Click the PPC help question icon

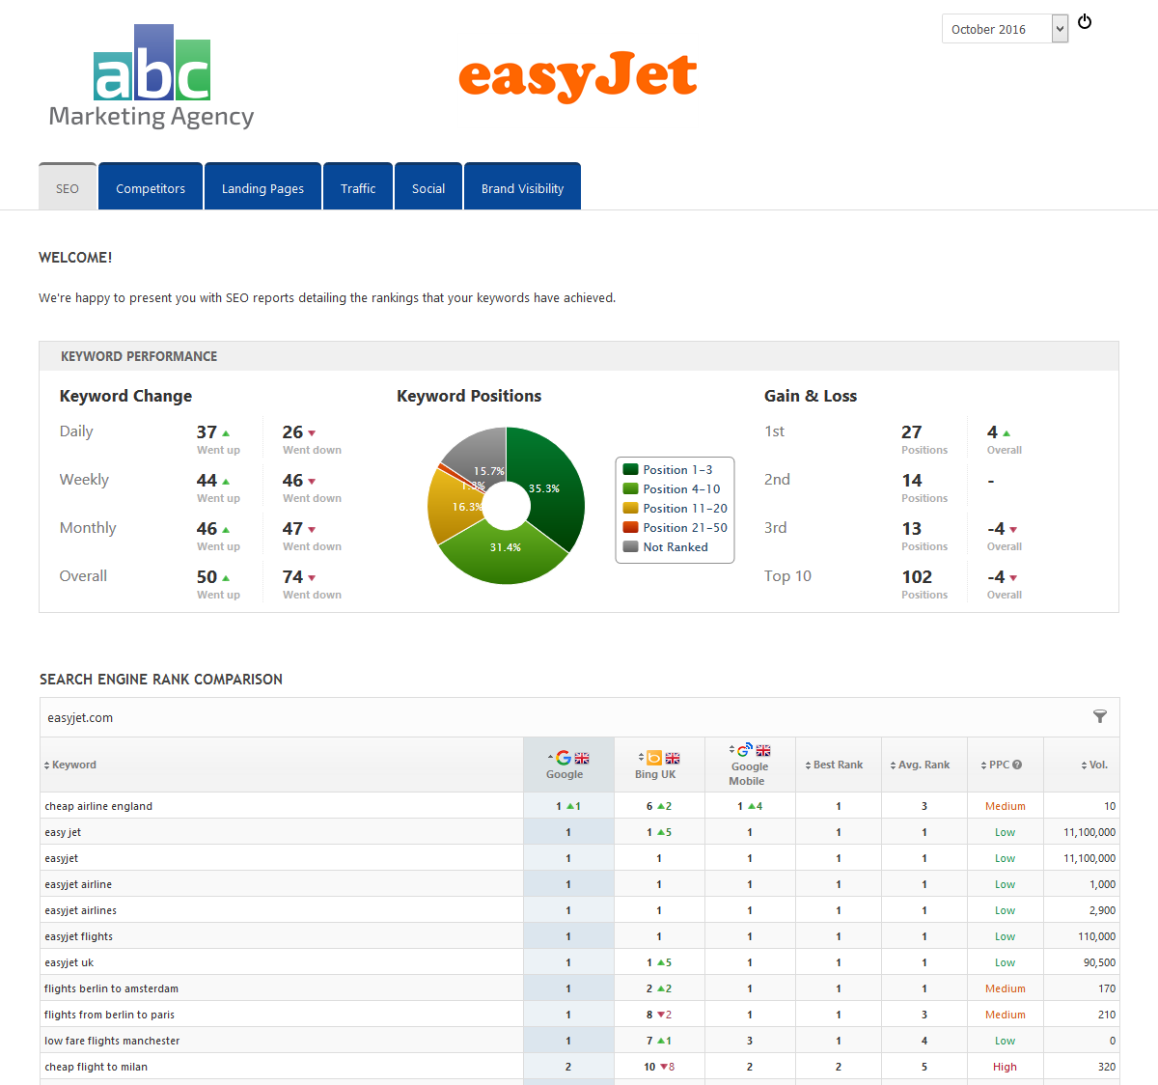(x=1017, y=765)
